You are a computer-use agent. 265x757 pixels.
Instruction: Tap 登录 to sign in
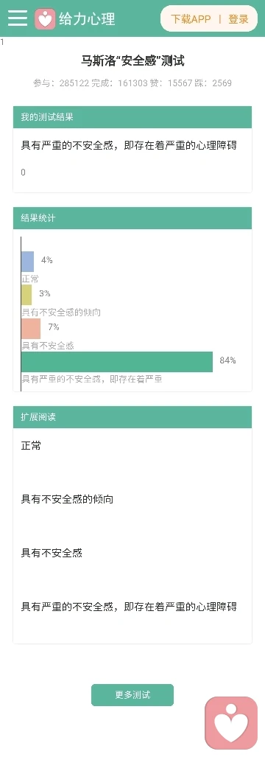click(x=239, y=19)
